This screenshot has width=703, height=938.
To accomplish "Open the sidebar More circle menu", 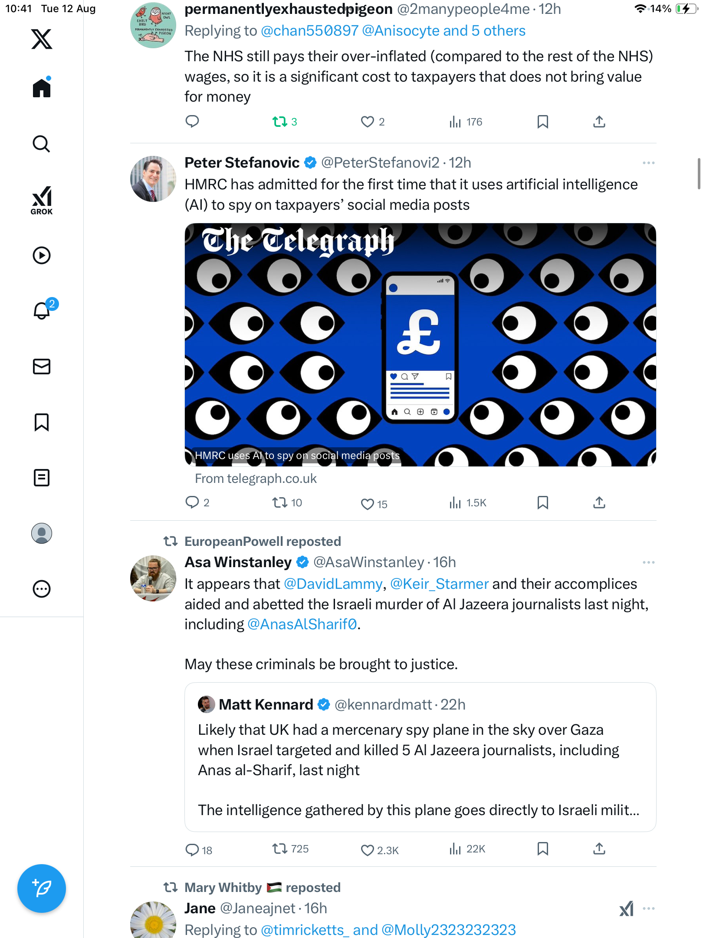I will pos(42,589).
